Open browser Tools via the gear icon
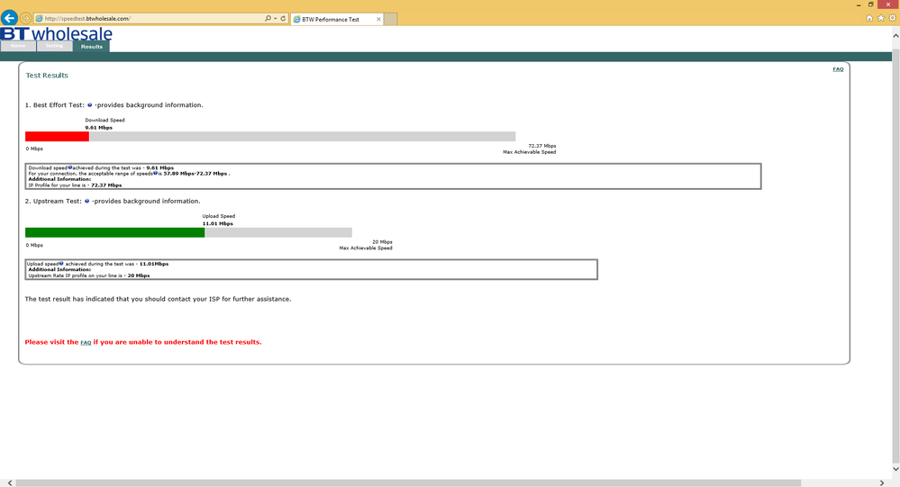 [893, 18]
